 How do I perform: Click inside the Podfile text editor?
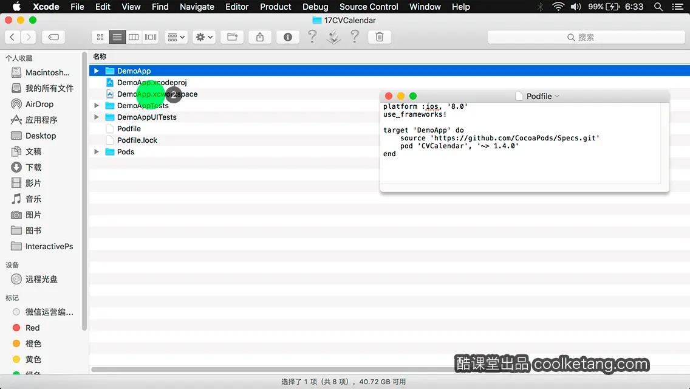coord(520,143)
